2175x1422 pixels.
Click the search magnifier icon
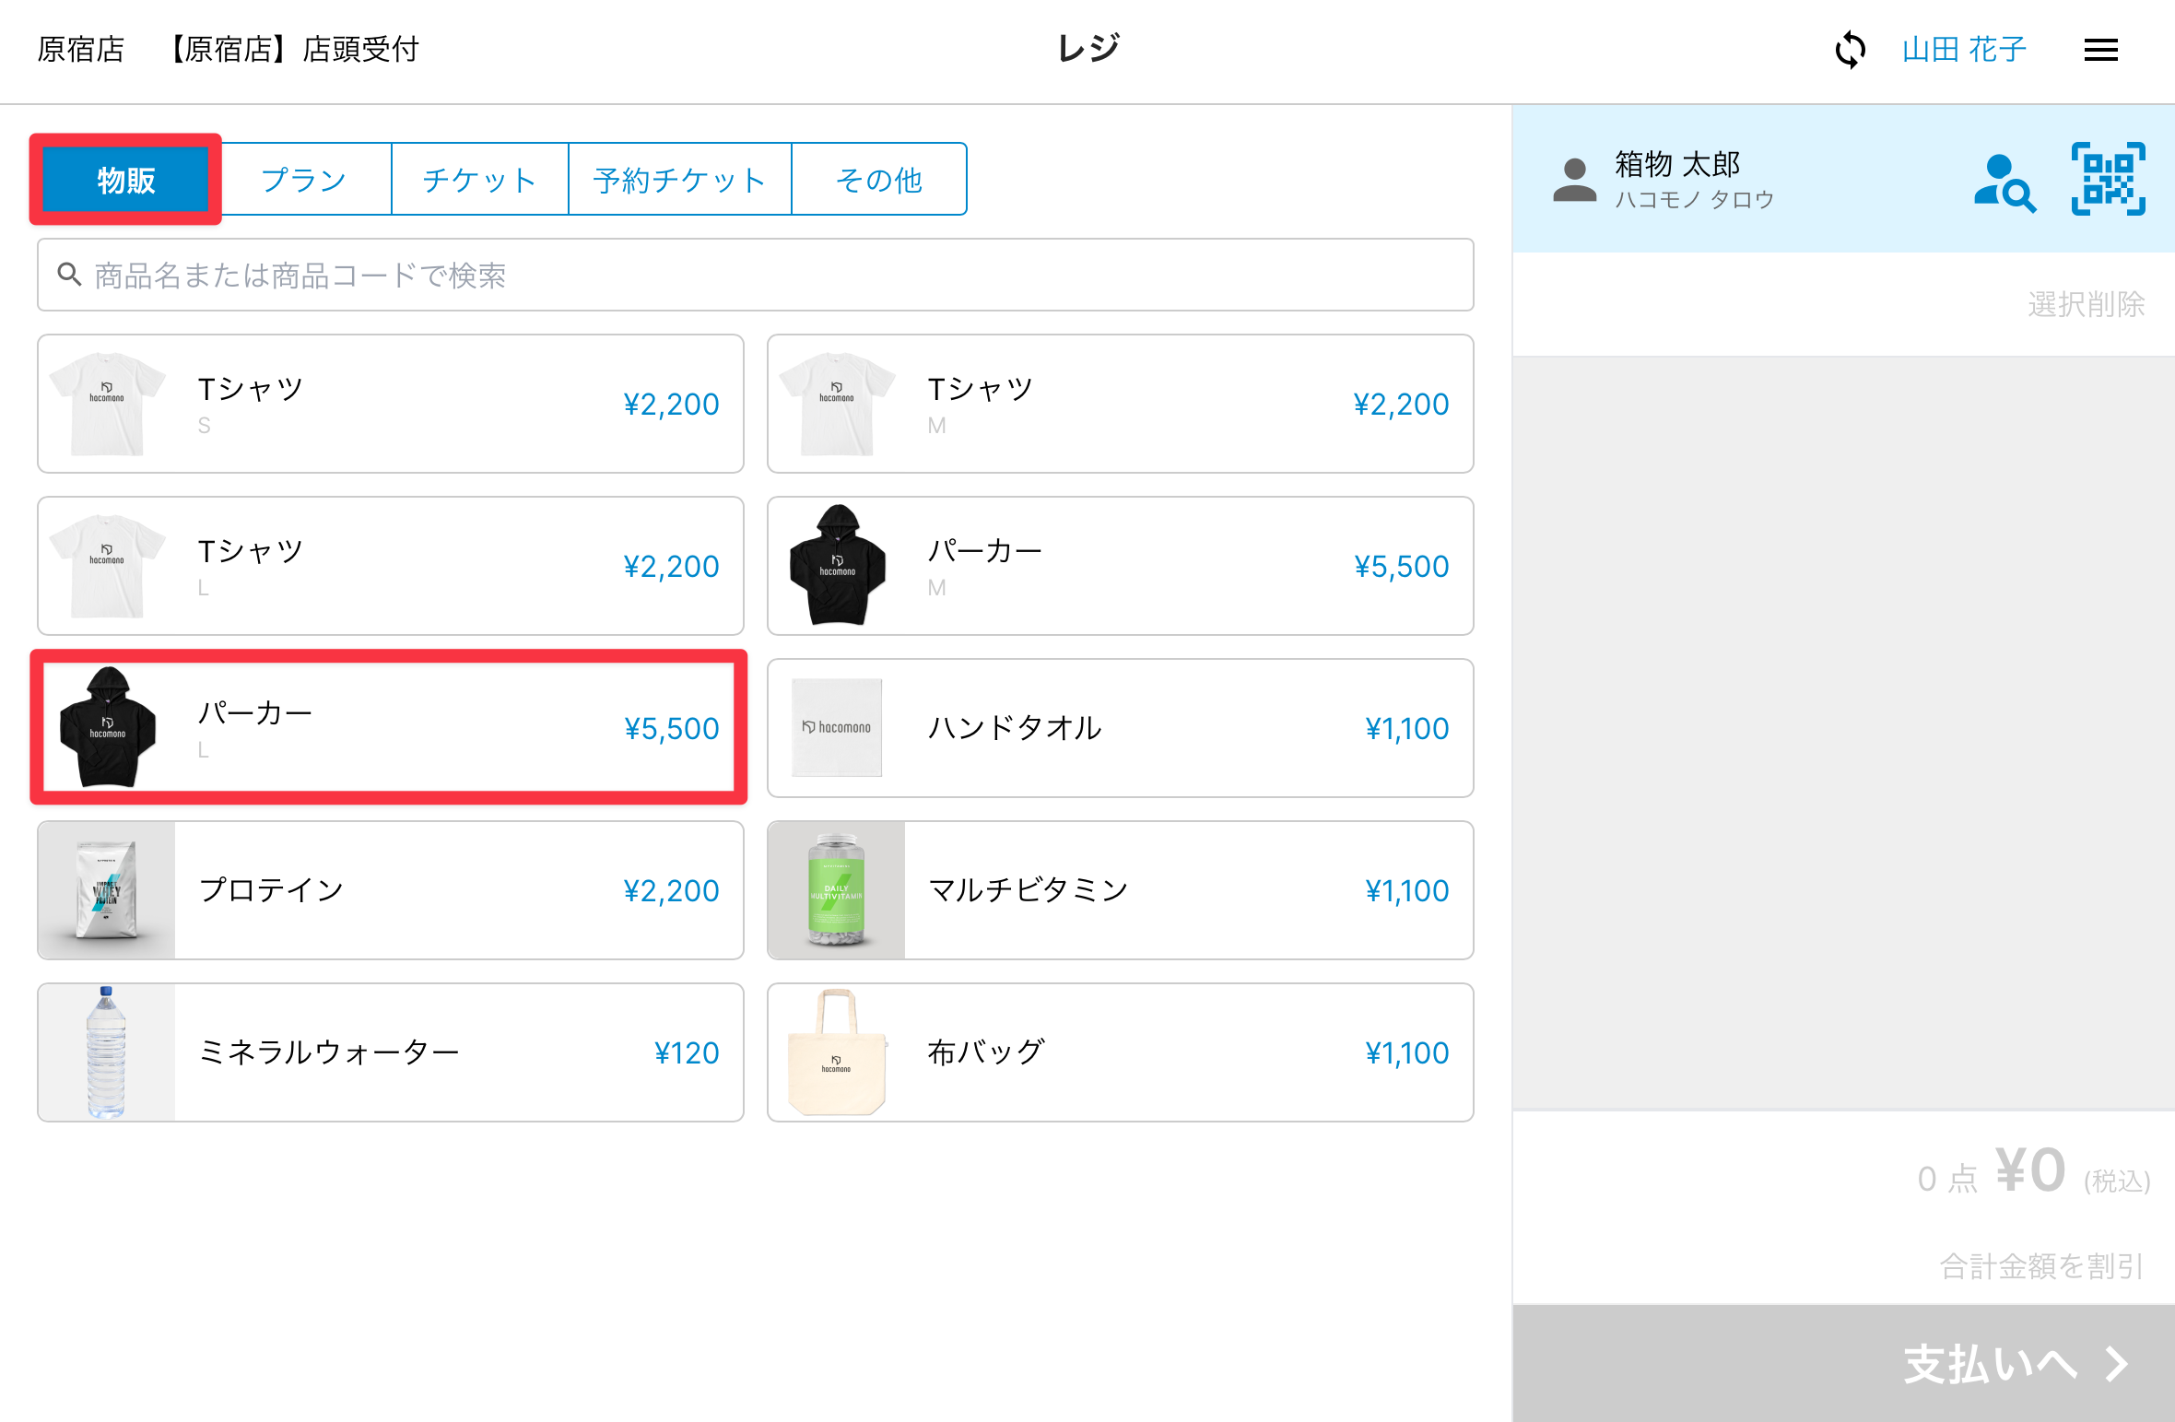pyautogui.click(x=69, y=274)
